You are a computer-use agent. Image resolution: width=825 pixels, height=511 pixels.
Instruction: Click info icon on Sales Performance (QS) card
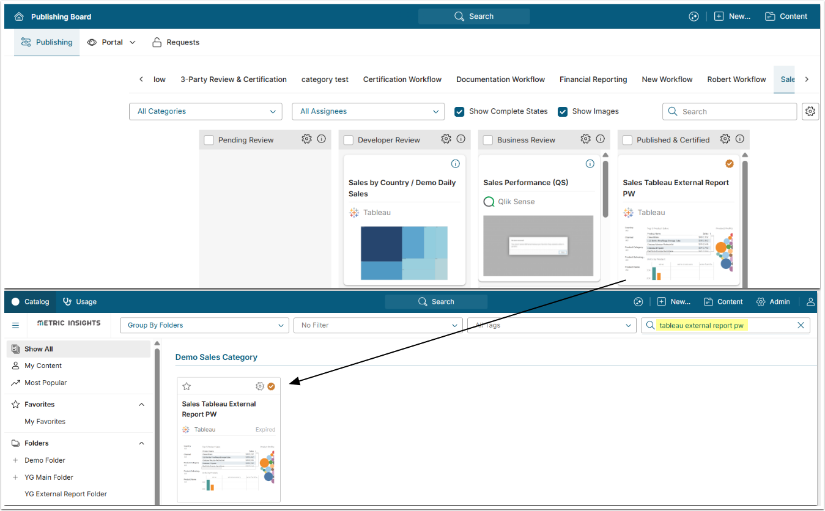pyautogui.click(x=590, y=164)
